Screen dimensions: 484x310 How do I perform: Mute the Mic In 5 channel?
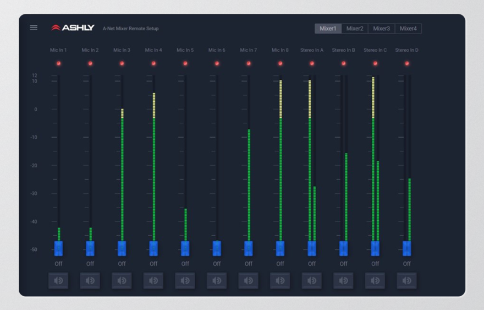click(185, 281)
